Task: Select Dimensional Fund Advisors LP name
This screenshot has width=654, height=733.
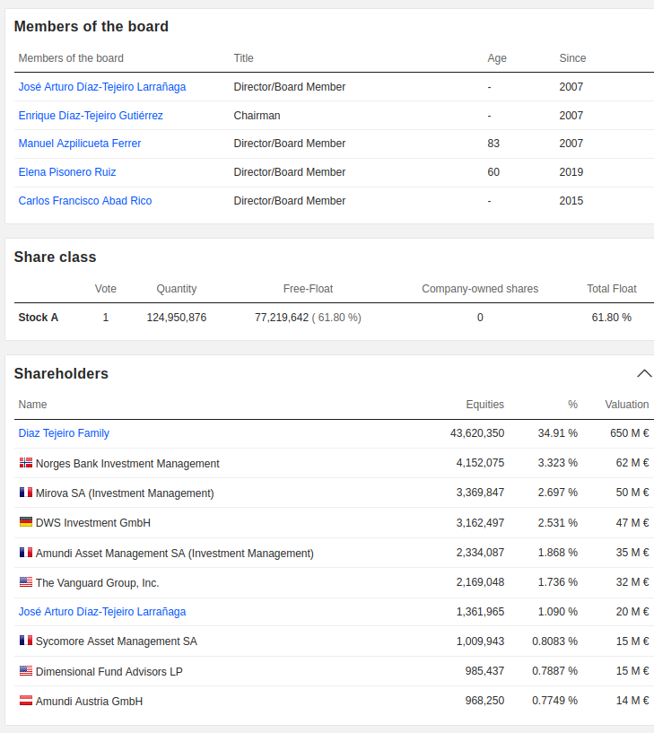Action: click(109, 672)
